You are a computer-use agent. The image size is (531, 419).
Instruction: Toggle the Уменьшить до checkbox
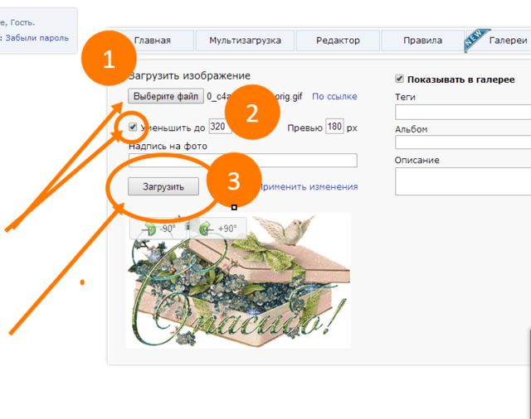pyautogui.click(x=133, y=127)
